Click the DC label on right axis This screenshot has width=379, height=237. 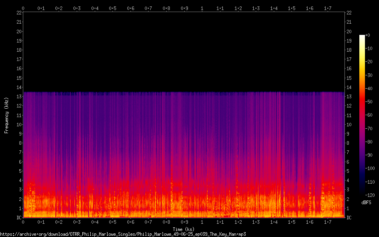(x=349, y=218)
